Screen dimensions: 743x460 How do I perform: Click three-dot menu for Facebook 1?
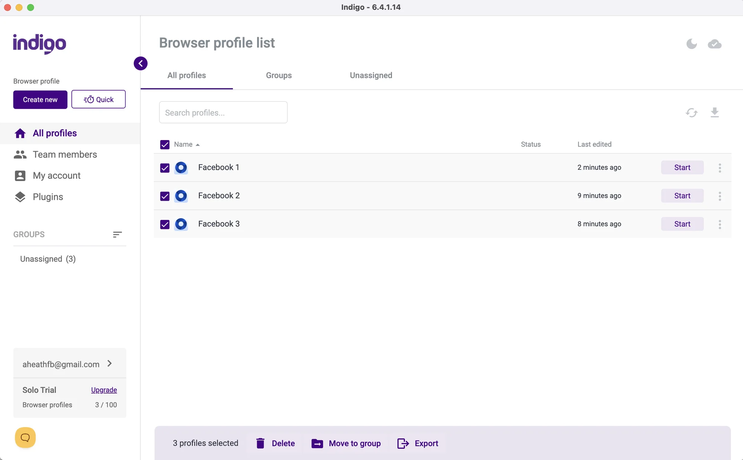[x=720, y=167]
